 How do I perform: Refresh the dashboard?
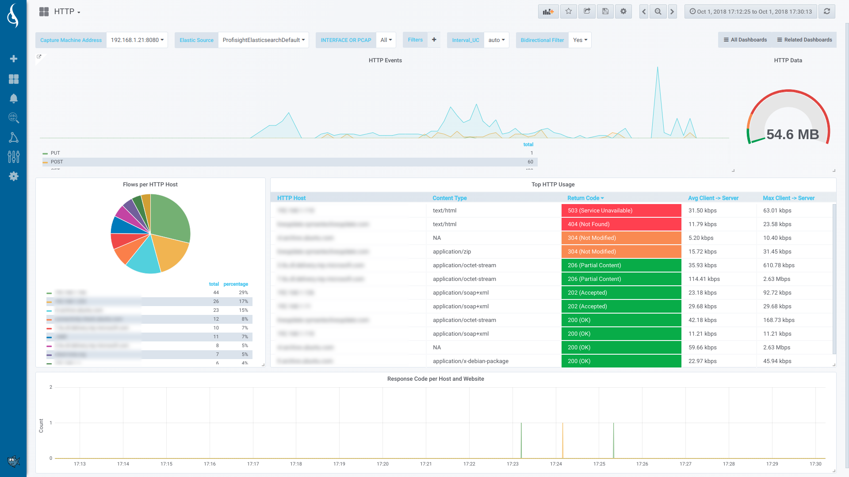click(827, 11)
